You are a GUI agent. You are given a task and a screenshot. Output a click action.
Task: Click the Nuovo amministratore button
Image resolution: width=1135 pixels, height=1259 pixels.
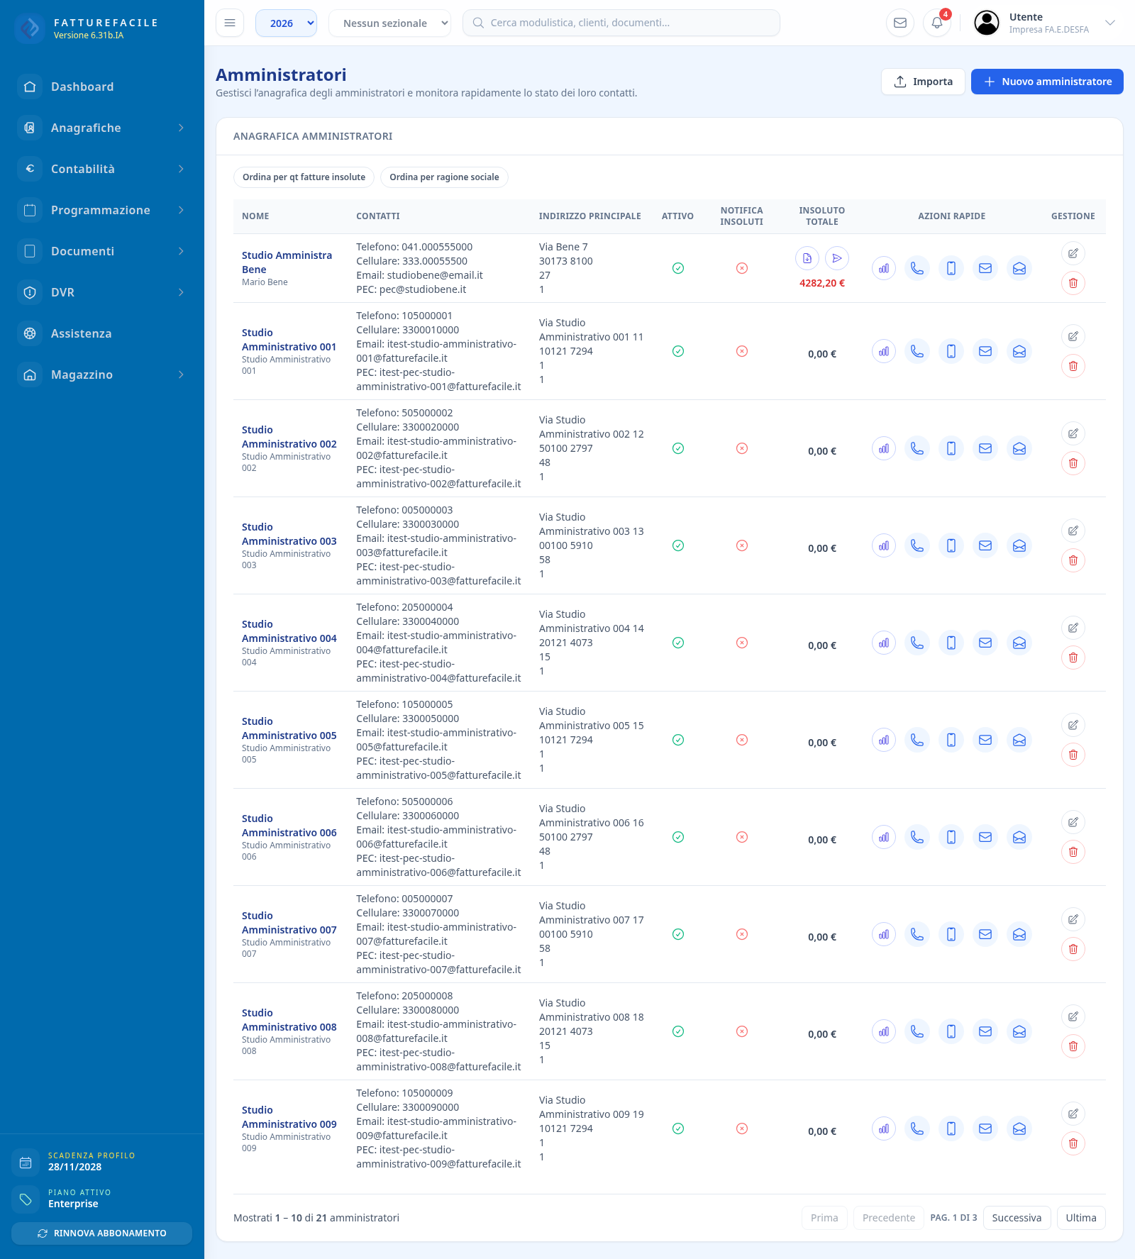point(1047,82)
